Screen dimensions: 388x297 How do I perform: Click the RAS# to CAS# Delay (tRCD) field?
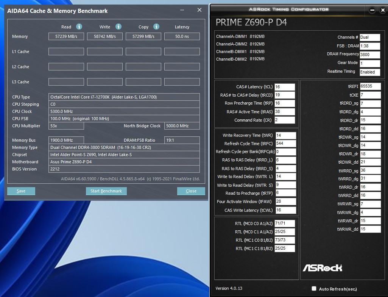coord(285,95)
